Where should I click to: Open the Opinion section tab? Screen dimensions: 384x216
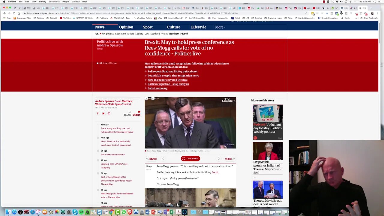(126, 27)
